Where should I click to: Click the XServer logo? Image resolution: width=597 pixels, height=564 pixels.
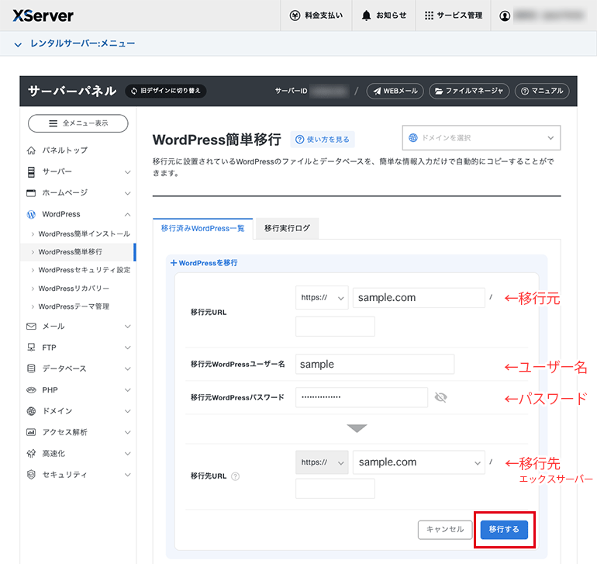43,16
